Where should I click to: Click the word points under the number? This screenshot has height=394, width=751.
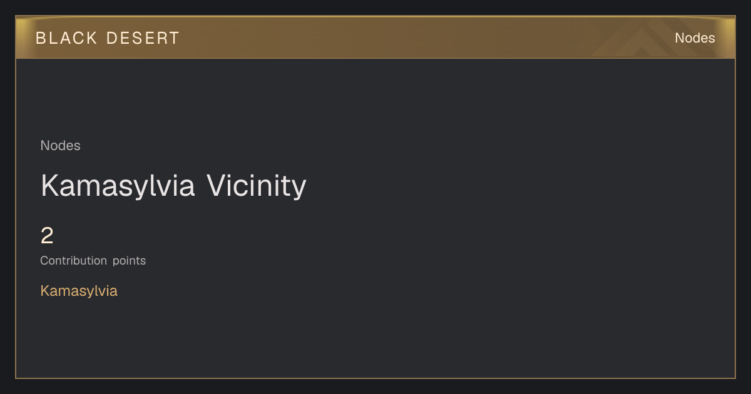[130, 261]
